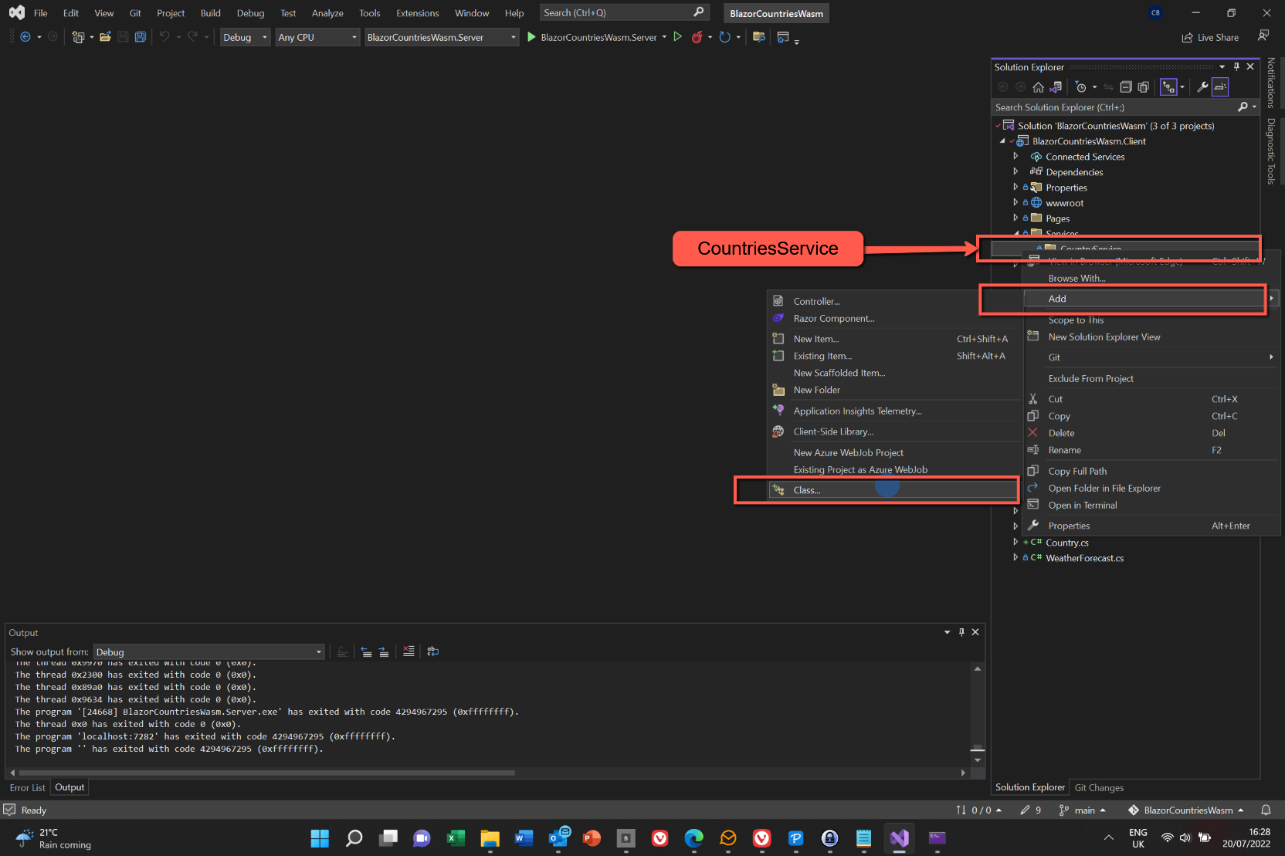Click the Open File folder toolbar icon
This screenshot has width=1285, height=856.
coord(106,37)
